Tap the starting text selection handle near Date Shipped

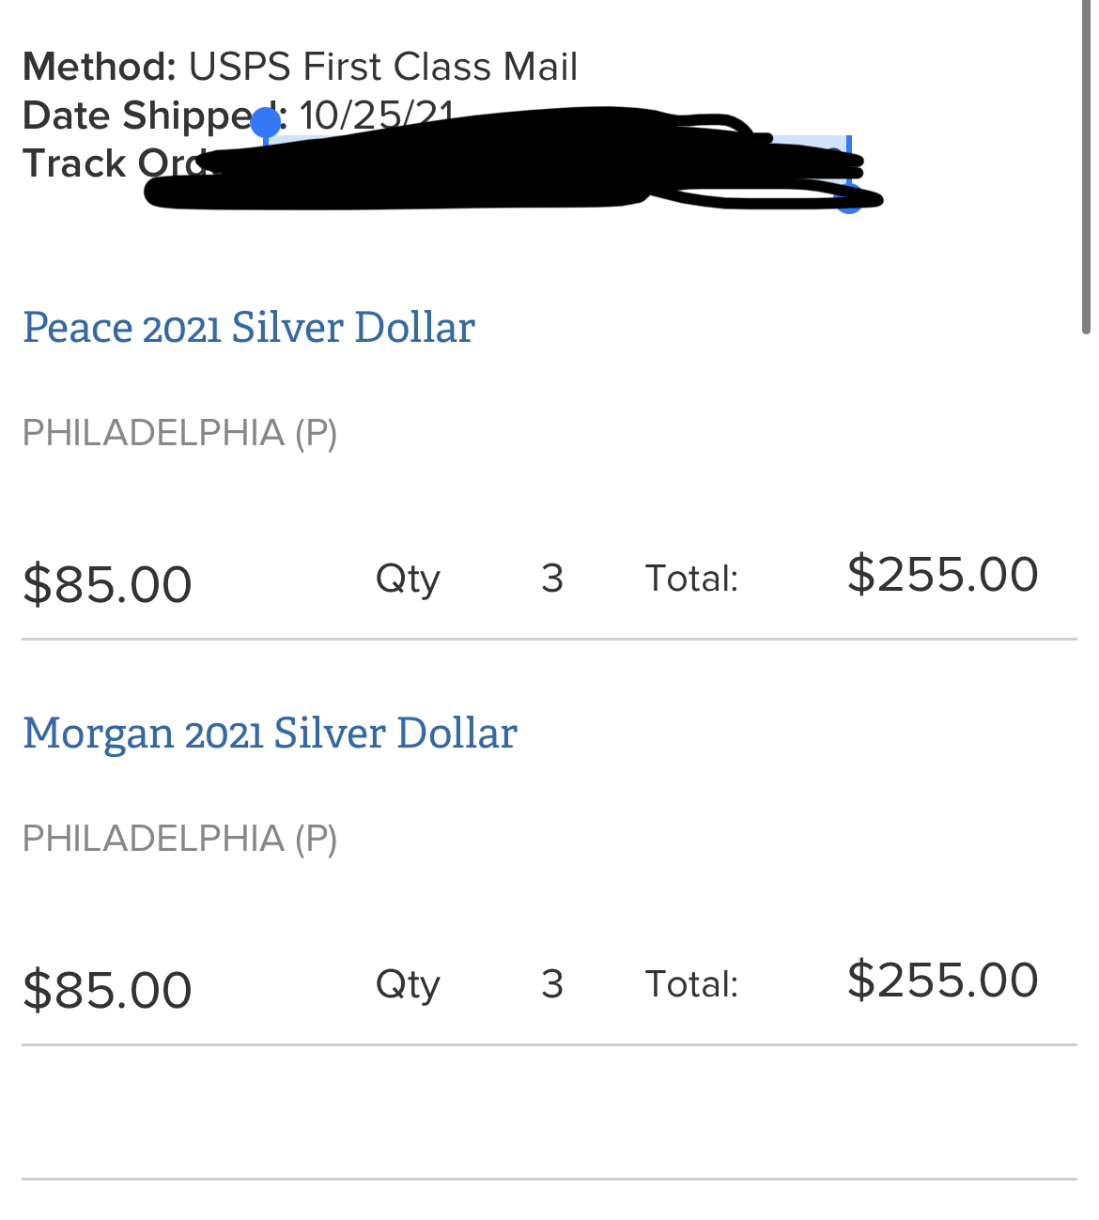[x=266, y=123]
